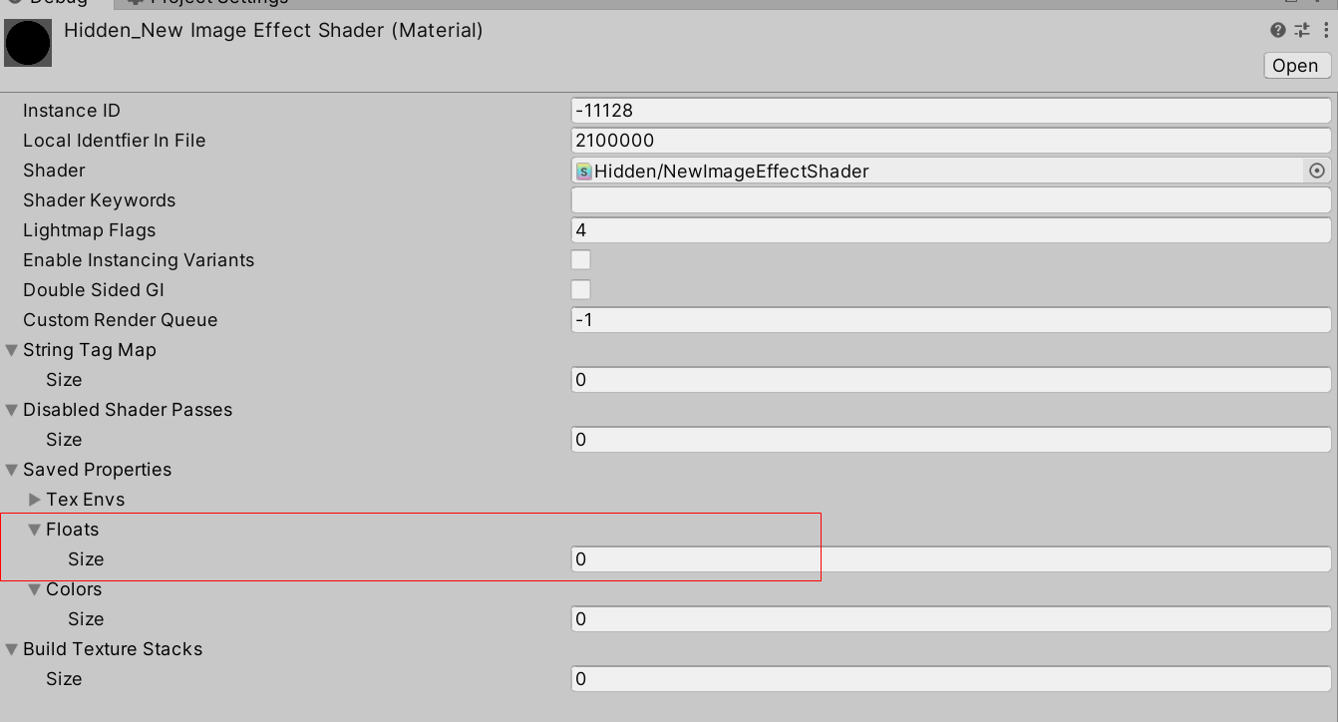The height and width of the screenshot is (722, 1338).
Task: Collapse the Saved Properties section
Action: [x=10, y=469]
